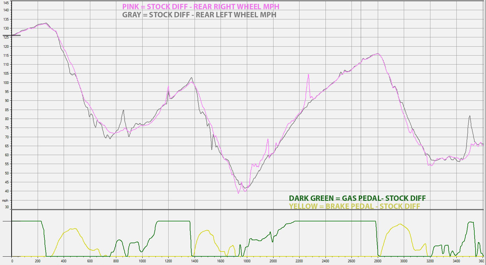Click the gray wheel-speed spike peak above 80 mph near 3500

[x=470, y=116]
